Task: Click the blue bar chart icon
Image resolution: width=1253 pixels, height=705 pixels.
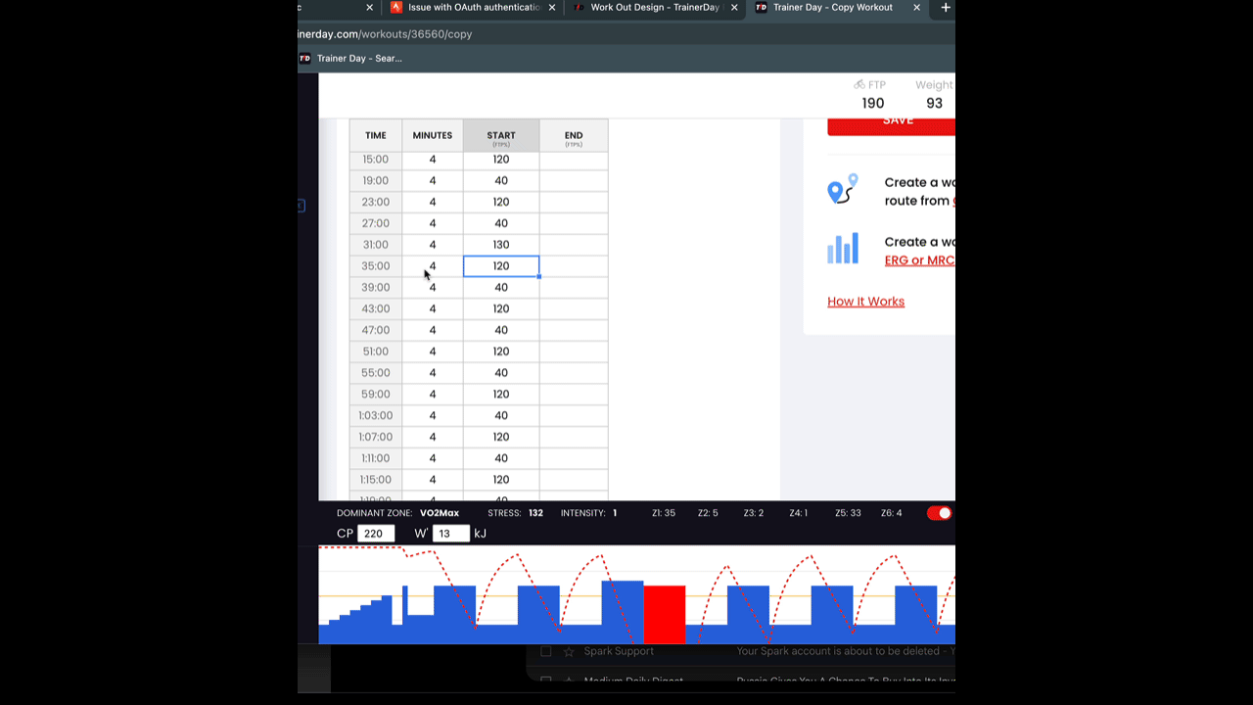Action: click(x=842, y=249)
